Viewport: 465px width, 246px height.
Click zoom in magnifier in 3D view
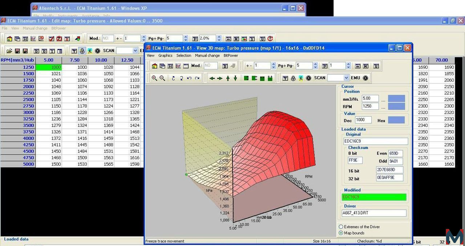coord(154,78)
